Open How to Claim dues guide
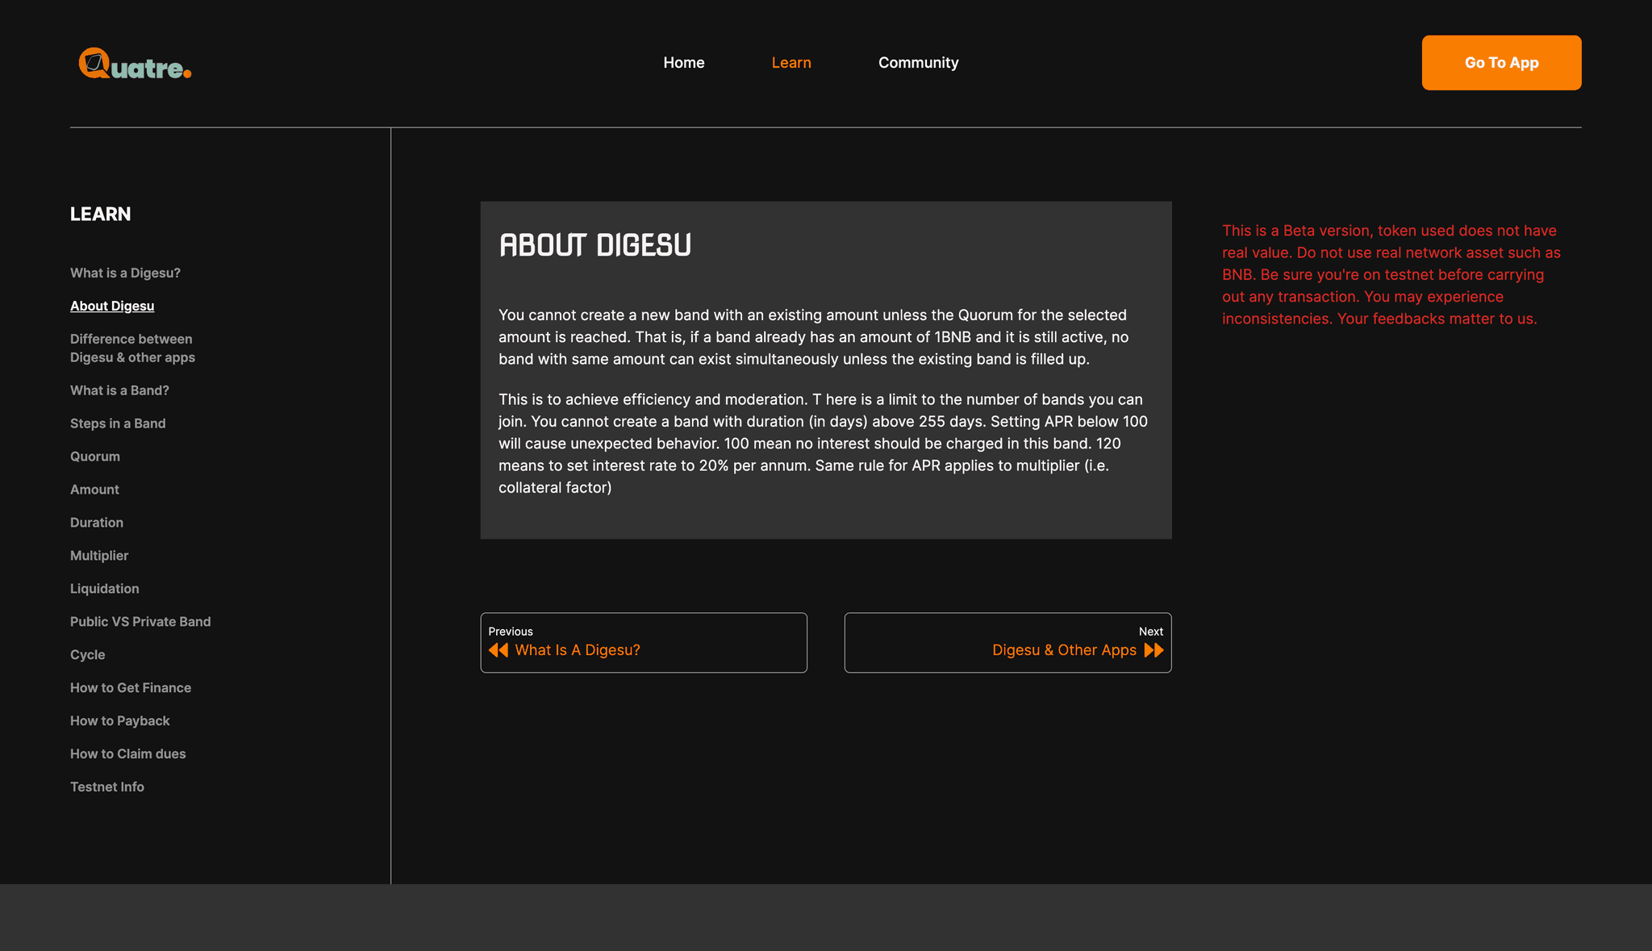The width and height of the screenshot is (1652, 951). [x=128, y=754]
